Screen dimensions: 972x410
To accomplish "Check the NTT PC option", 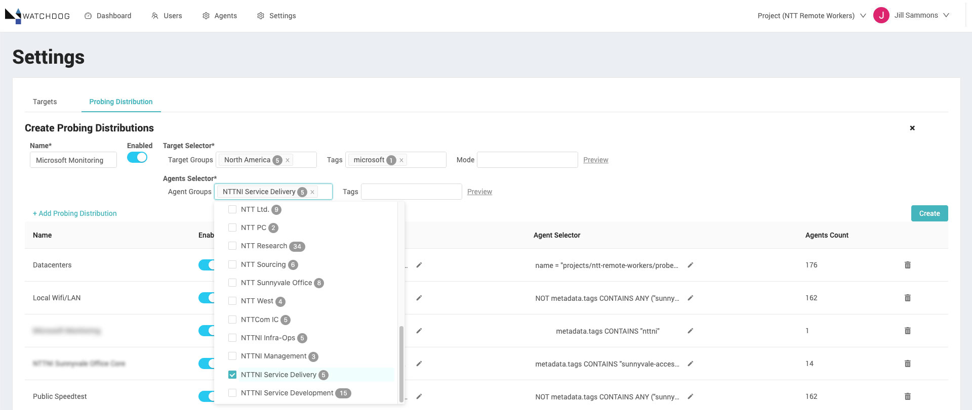I will tap(232, 227).
